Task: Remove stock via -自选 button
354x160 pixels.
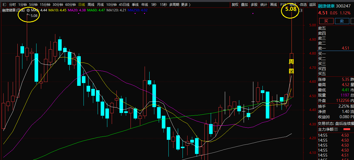Action: pos(303,5)
